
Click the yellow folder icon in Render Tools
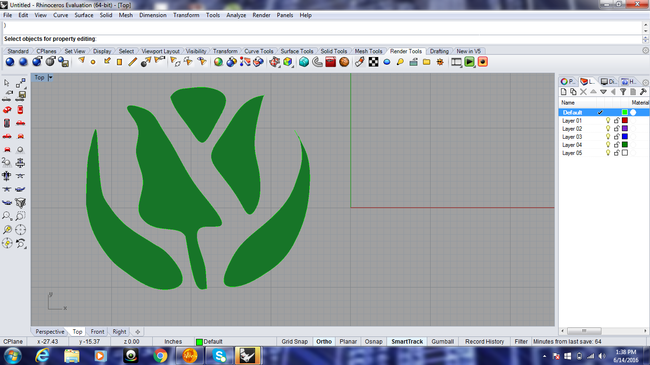click(427, 62)
